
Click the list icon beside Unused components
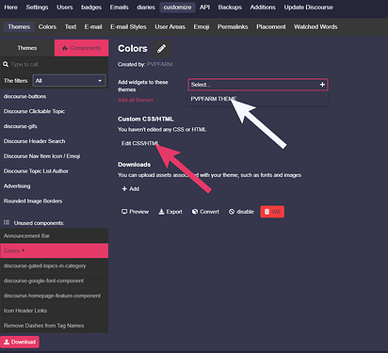click(7, 222)
